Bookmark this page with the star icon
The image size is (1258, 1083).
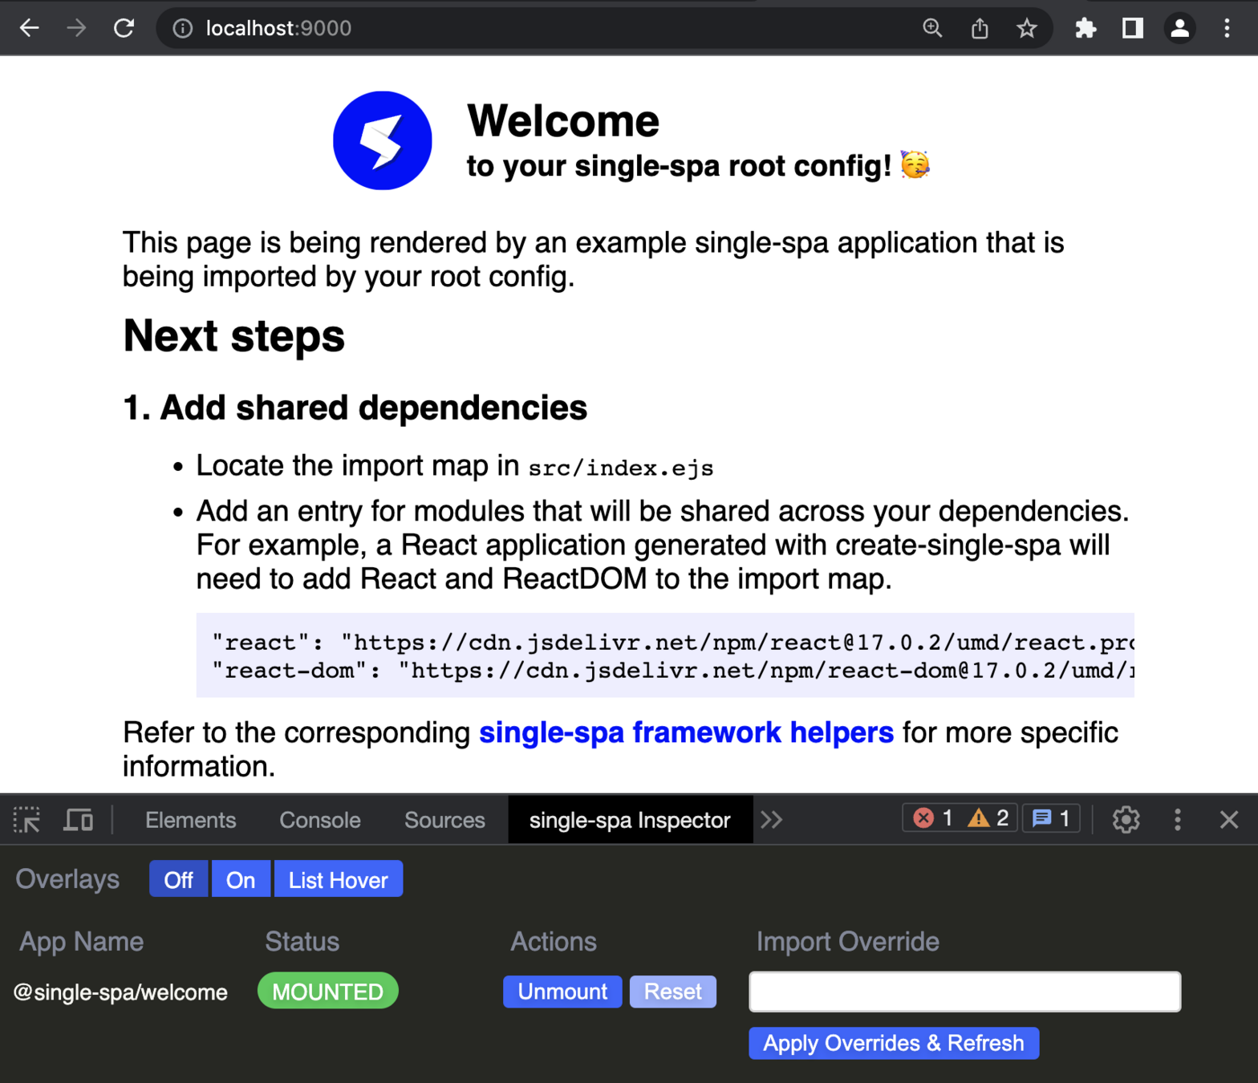click(1027, 29)
